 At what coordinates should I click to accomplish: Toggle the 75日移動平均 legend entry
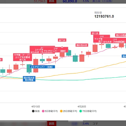[88, 111]
